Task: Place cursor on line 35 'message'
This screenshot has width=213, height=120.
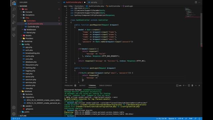Action: click(x=90, y=78)
